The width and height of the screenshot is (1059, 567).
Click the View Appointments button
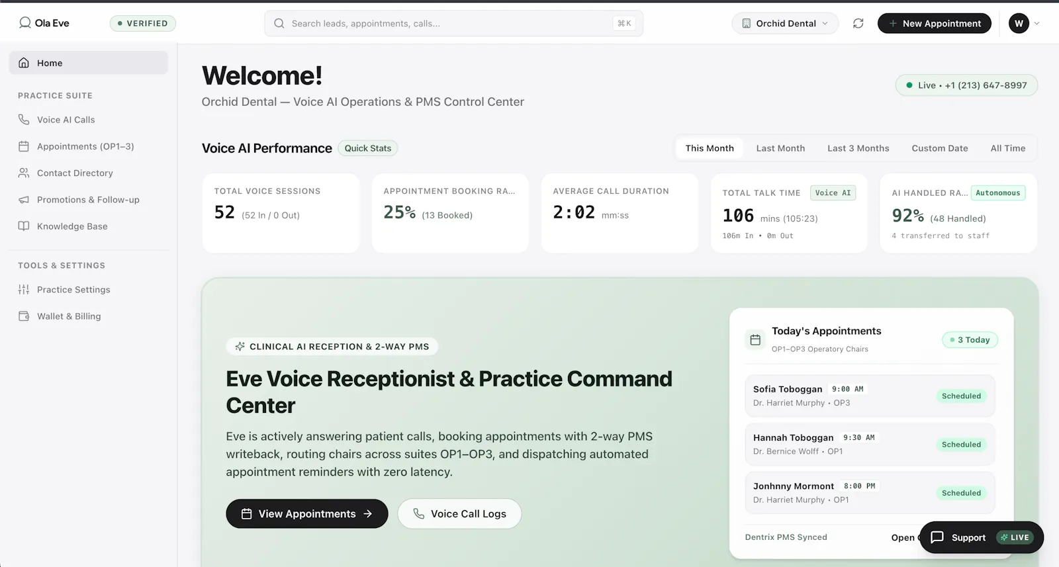click(307, 514)
